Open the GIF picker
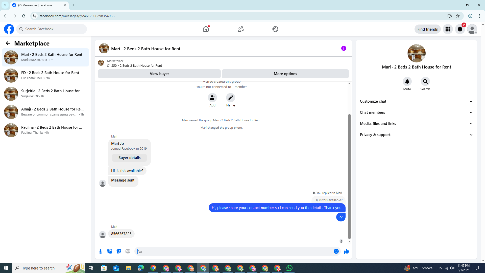Screen dimensions: 485x273 (128, 251)
